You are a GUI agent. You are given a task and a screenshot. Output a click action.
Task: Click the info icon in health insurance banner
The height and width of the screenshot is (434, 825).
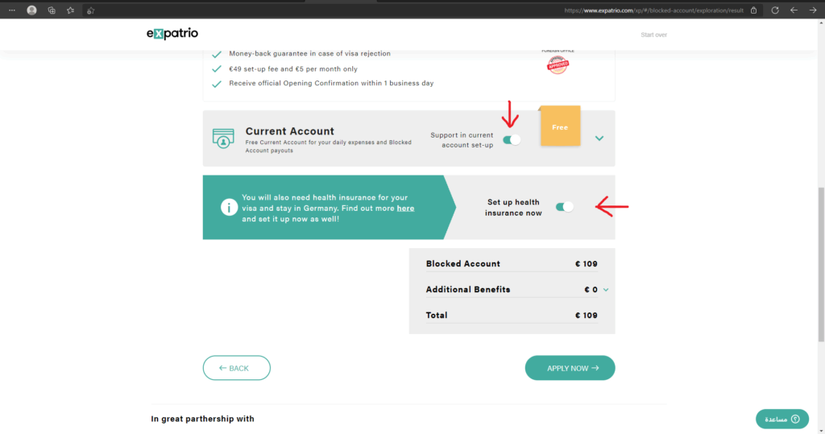[x=229, y=207]
